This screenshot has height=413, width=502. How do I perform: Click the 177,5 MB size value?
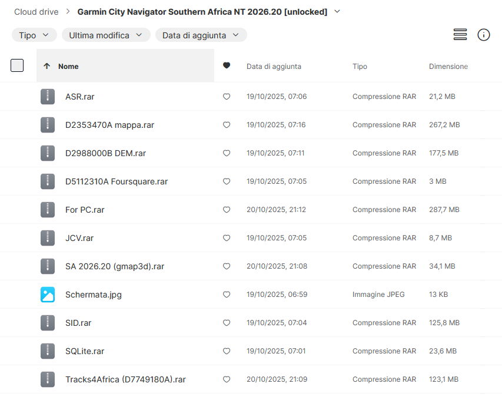click(444, 153)
